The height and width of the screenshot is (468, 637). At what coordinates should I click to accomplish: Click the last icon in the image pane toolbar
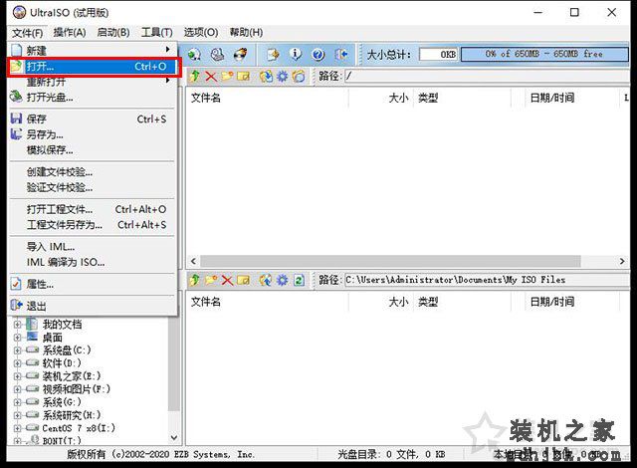coord(299,76)
